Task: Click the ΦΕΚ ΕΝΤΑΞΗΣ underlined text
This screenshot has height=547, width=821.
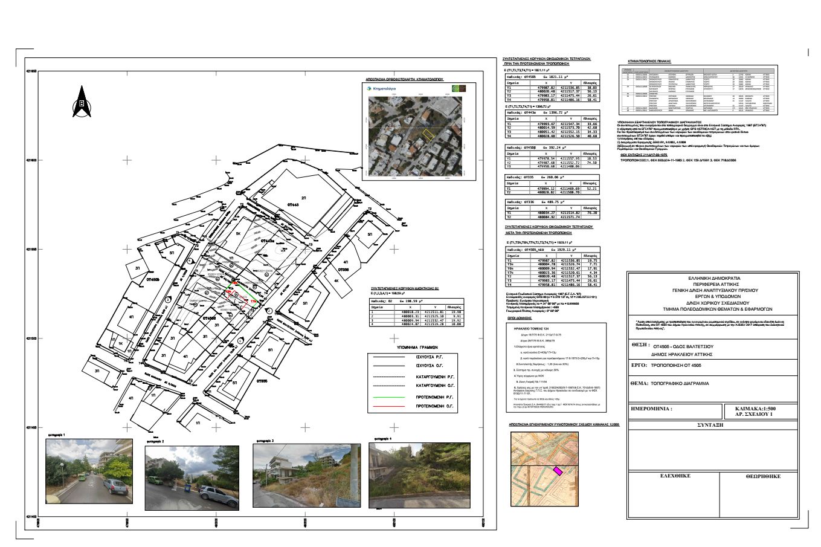Action: (x=645, y=155)
